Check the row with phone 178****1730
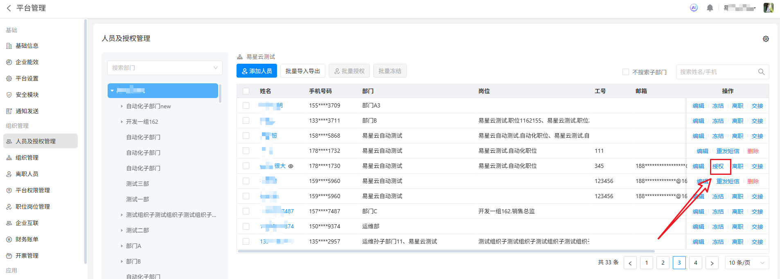Viewport: 780px width, 279px height. 246,166
